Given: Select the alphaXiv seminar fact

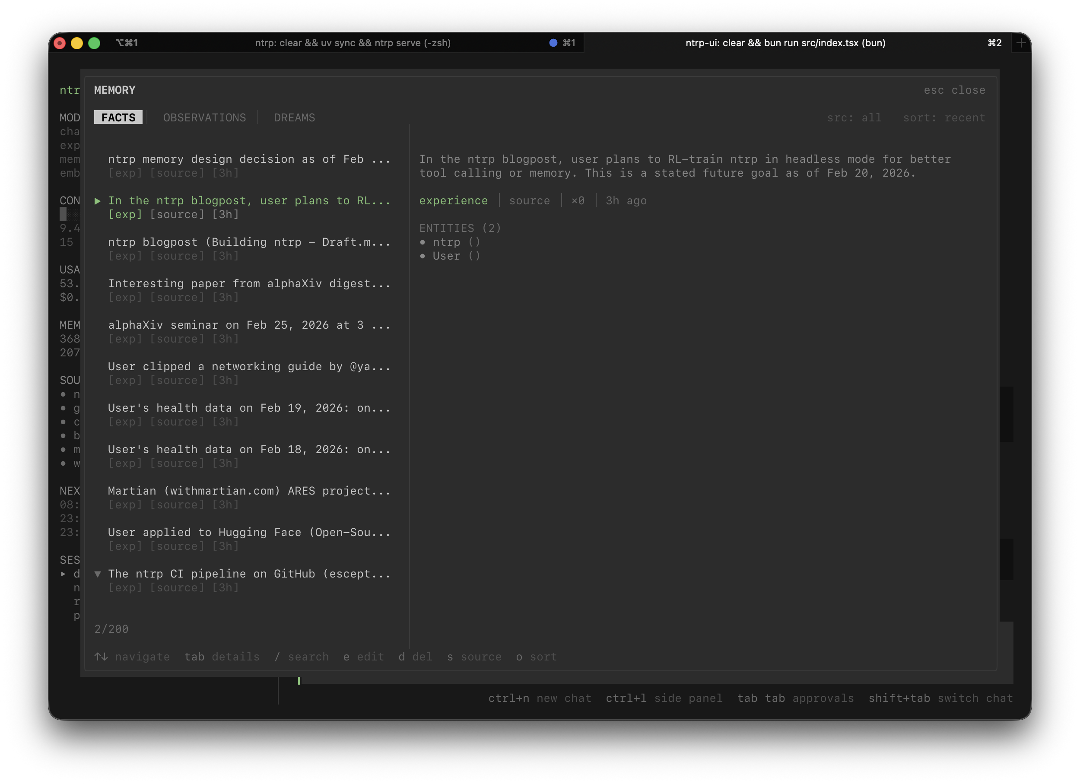Looking at the screenshot, I should (249, 325).
